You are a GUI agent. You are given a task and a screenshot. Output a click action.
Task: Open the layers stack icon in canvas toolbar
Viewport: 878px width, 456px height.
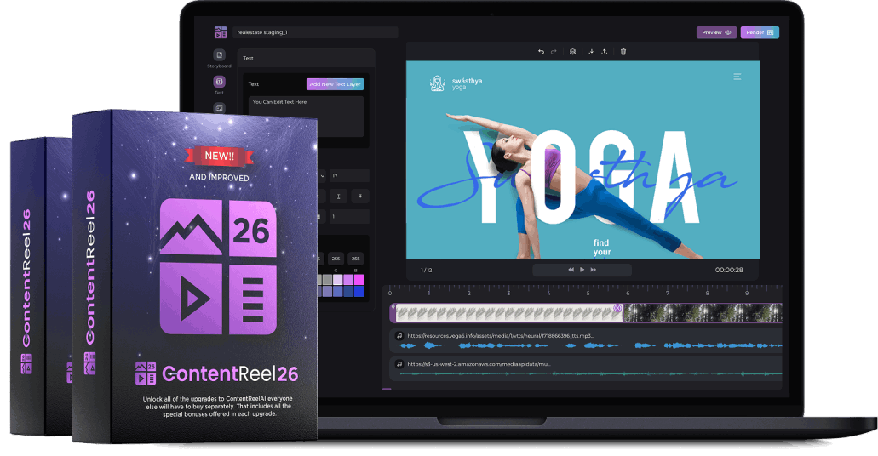573,52
